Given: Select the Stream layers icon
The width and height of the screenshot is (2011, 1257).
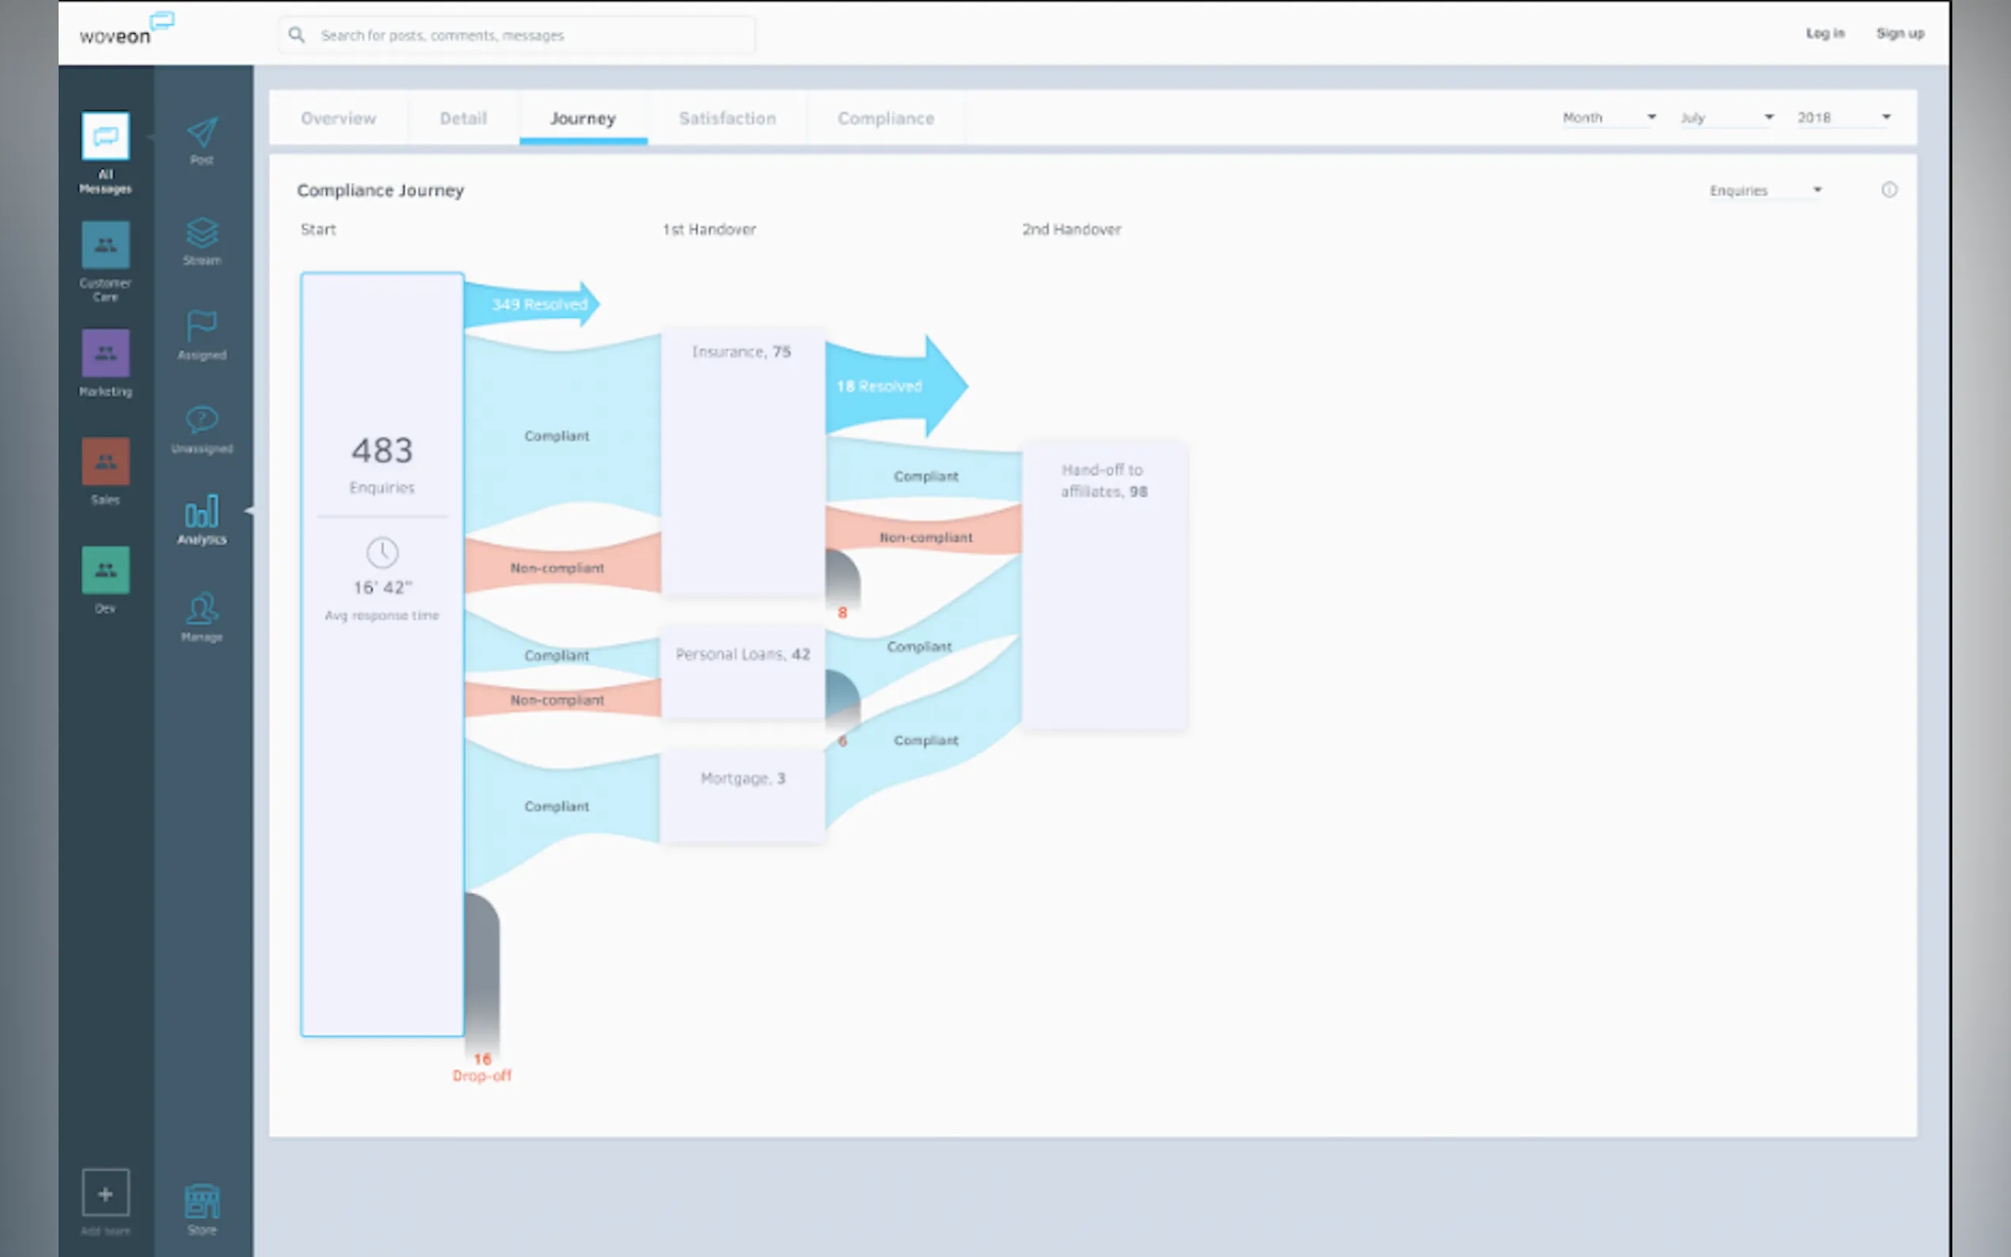Looking at the screenshot, I should coord(202,234).
